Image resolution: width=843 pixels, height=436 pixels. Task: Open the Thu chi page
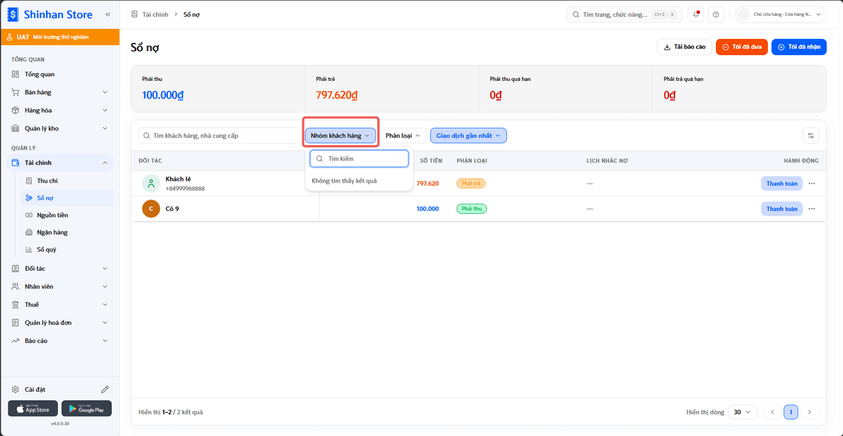(x=67, y=181)
